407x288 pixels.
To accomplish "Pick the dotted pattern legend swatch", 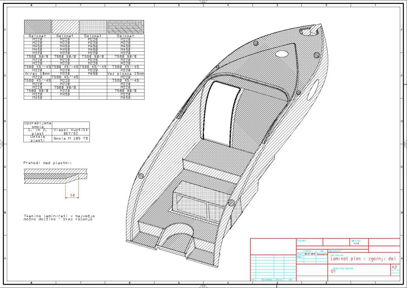I will [93, 27].
